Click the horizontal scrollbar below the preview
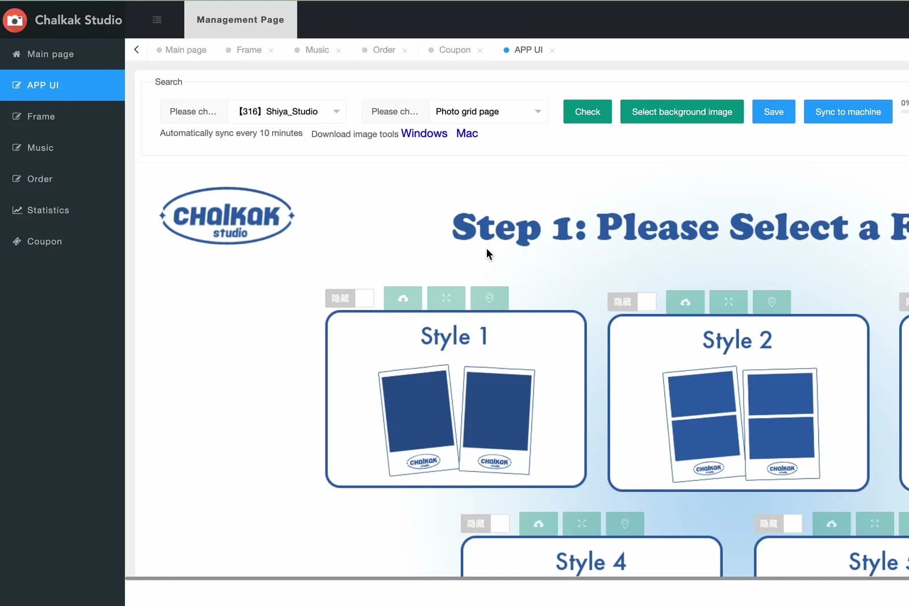Image resolution: width=909 pixels, height=606 pixels. pos(517,578)
